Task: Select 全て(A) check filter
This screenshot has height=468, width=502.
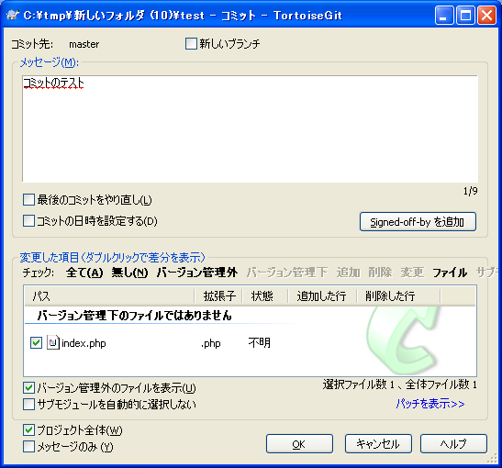Action: tap(84, 273)
